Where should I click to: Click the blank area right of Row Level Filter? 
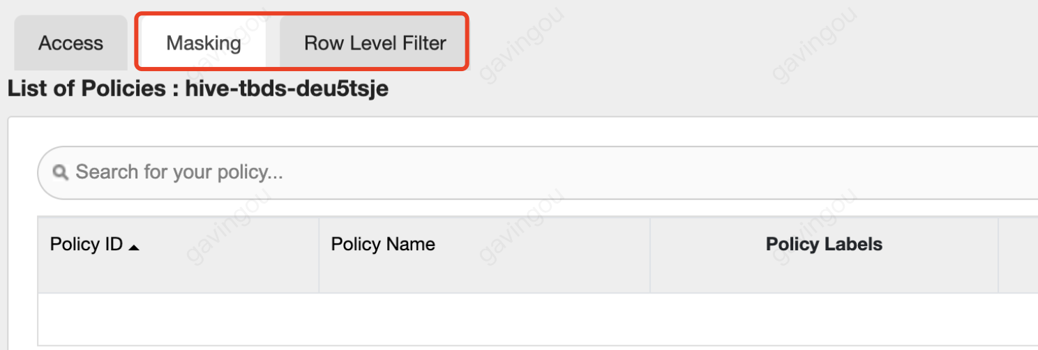[698, 42]
